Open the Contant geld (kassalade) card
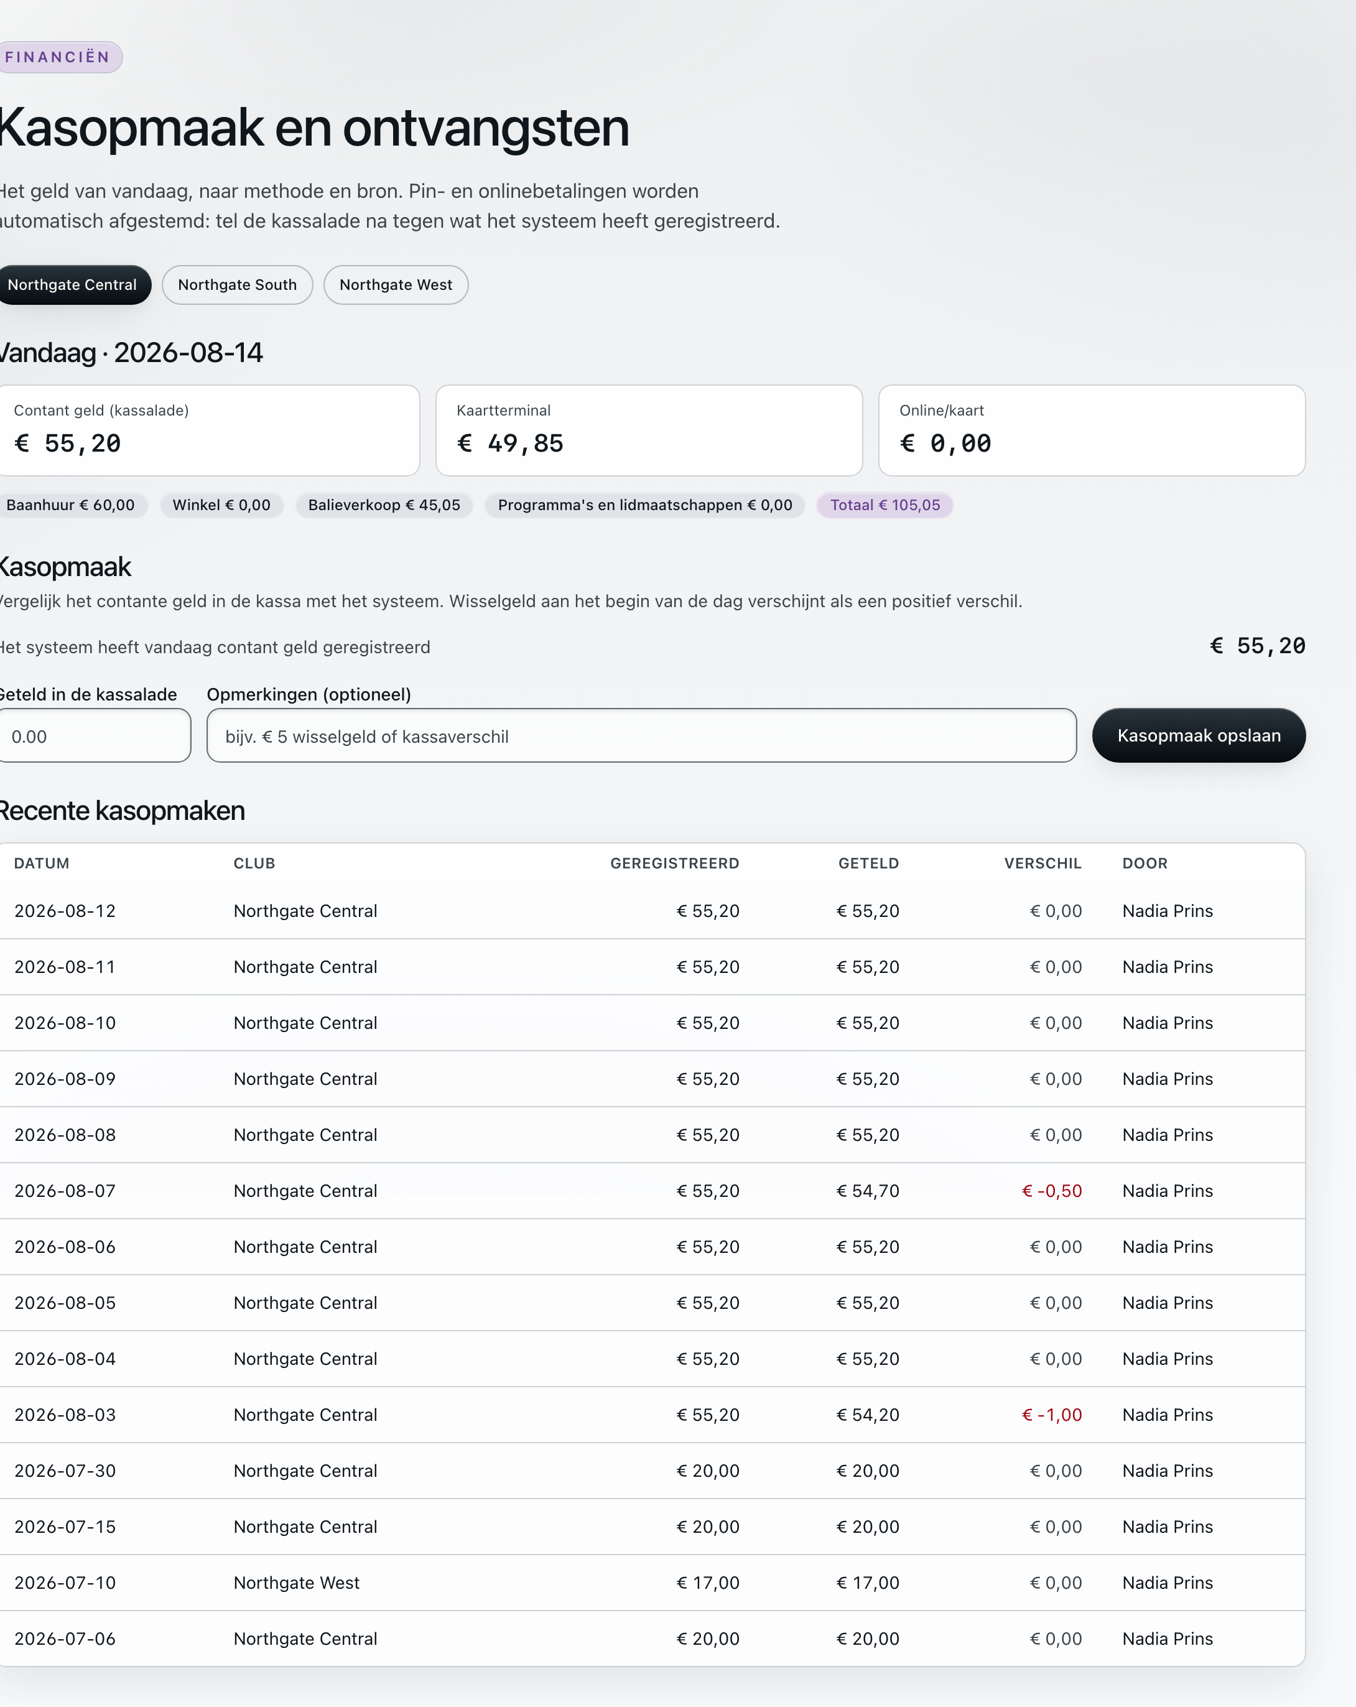1356x1707 pixels. (208, 430)
